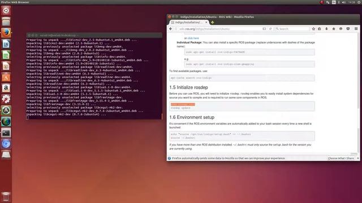Click the Firefox page vertical scrollbar
The height and width of the screenshot is (203, 362).
[x=359, y=93]
